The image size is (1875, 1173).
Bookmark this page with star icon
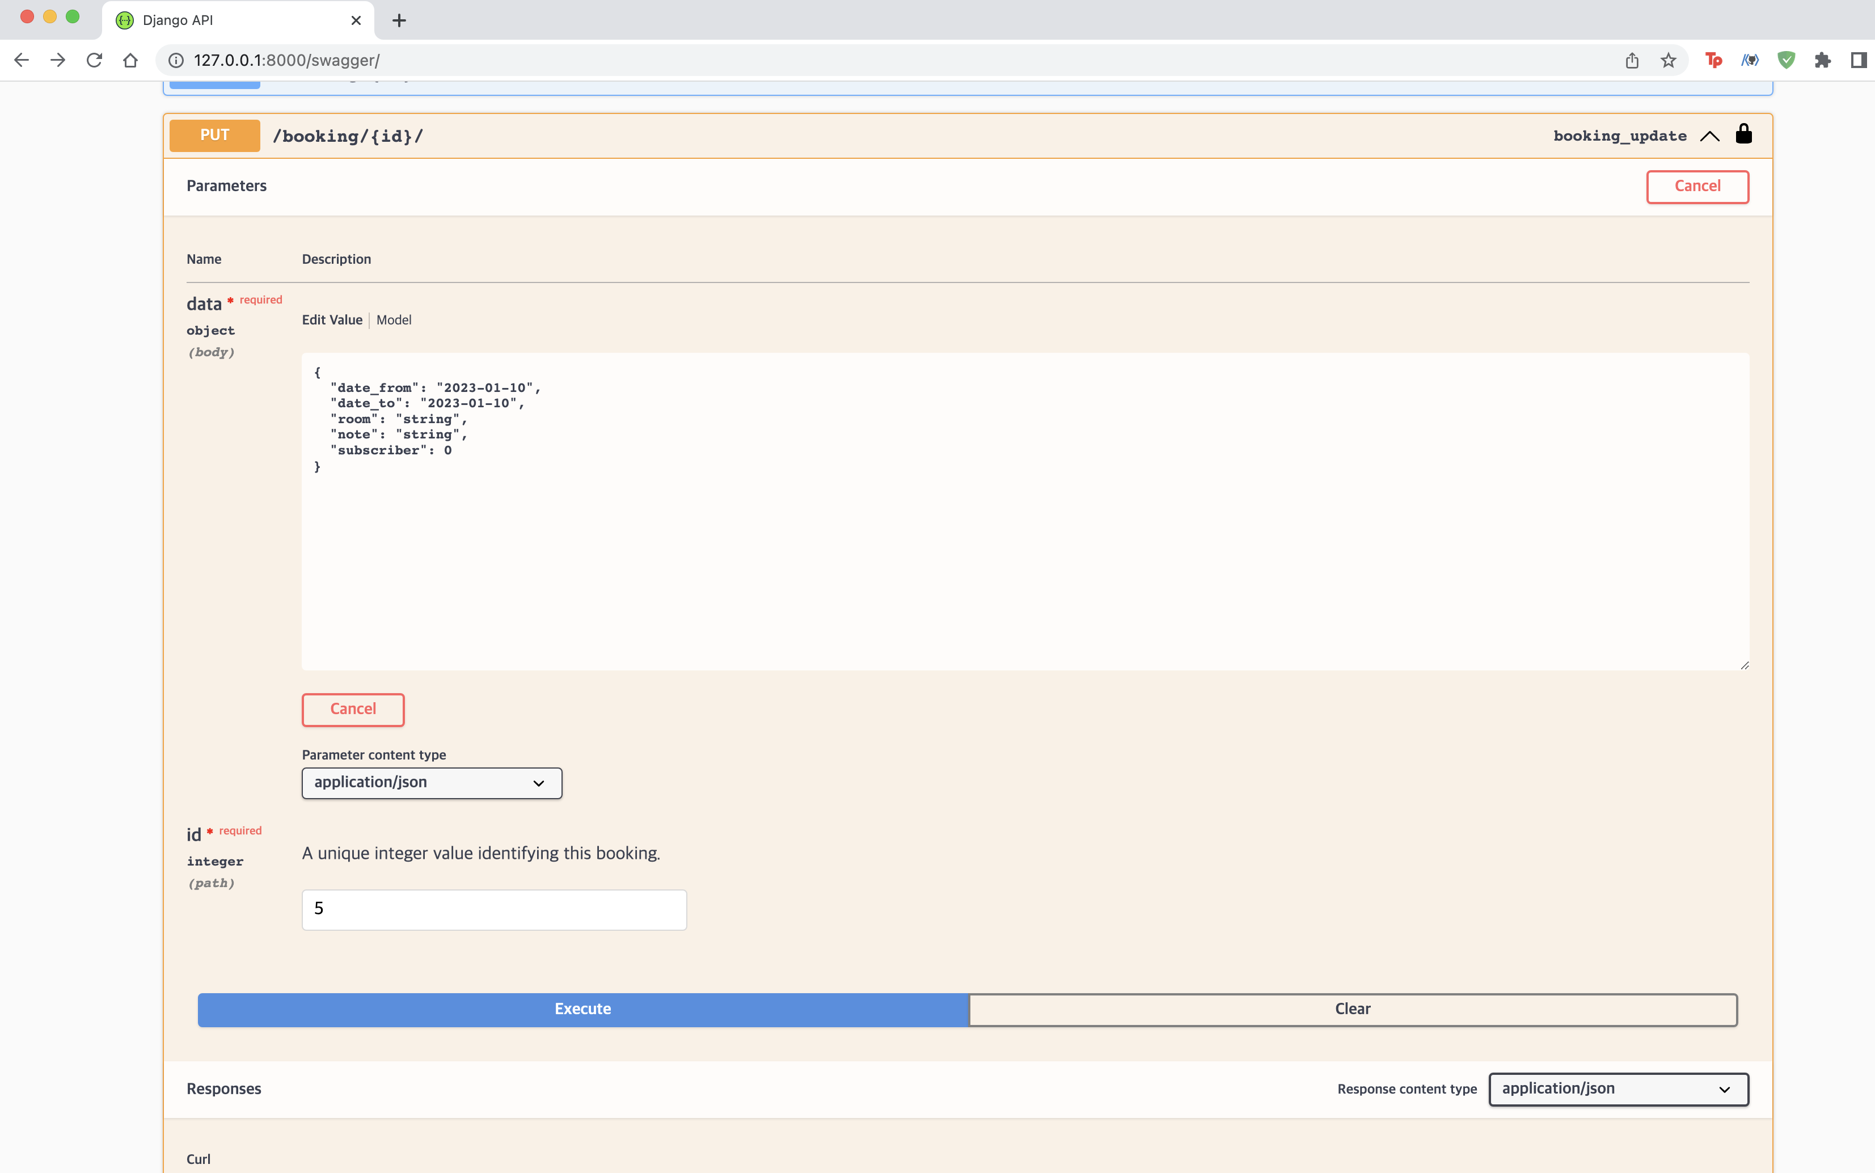[1668, 60]
